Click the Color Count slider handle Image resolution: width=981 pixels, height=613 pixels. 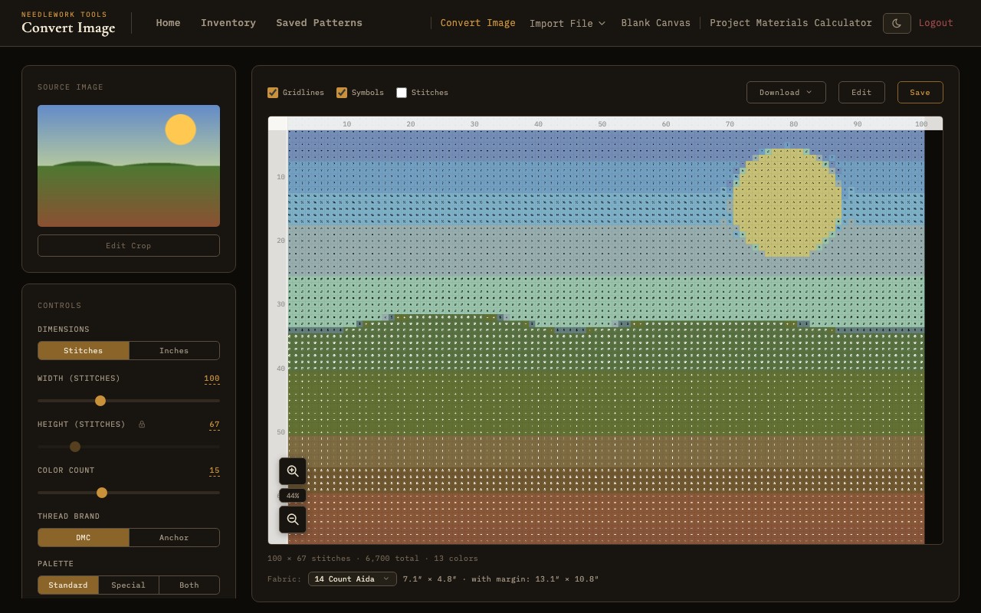pos(102,493)
